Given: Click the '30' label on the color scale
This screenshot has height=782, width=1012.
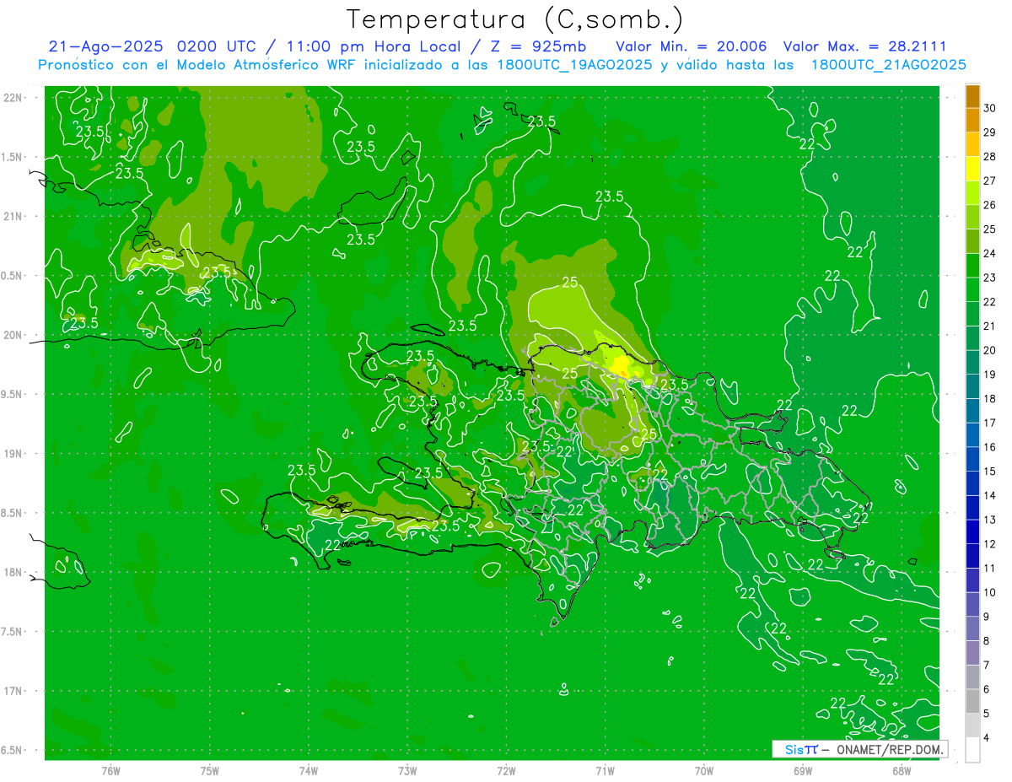Looking at the screenshot, I should click(x=990, y=108).
